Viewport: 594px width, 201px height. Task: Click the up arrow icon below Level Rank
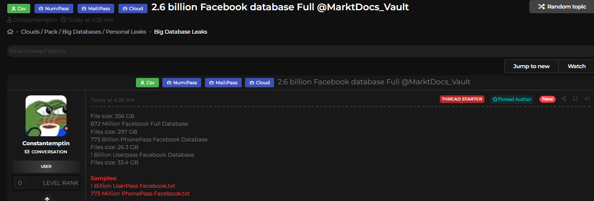pos(46,198)
